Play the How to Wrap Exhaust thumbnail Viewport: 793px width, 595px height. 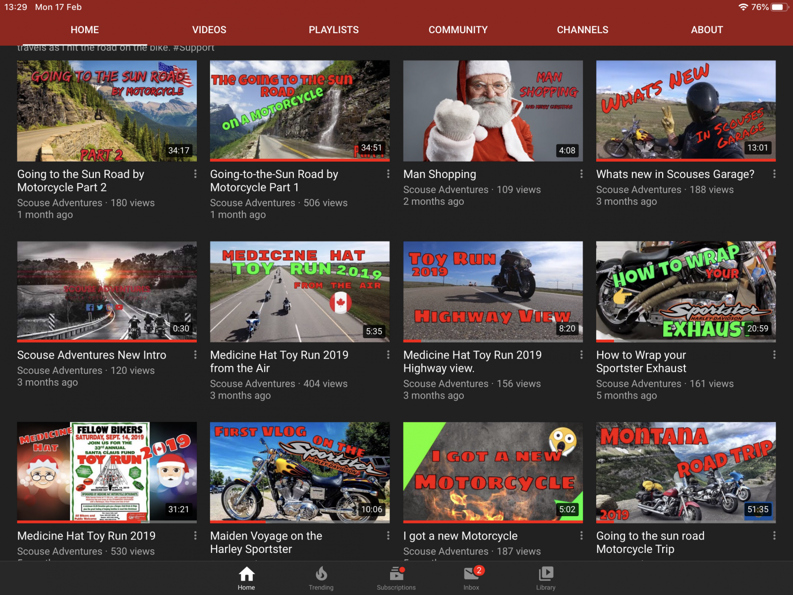(x=686, y=292)
